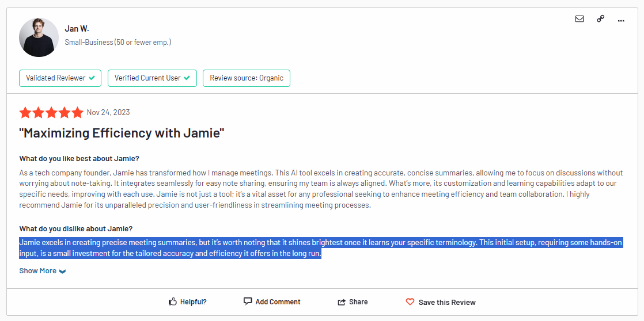Click the review date Nov 24, 2023
The height and width of the screenshot is (321, 644).
[108, 112]
